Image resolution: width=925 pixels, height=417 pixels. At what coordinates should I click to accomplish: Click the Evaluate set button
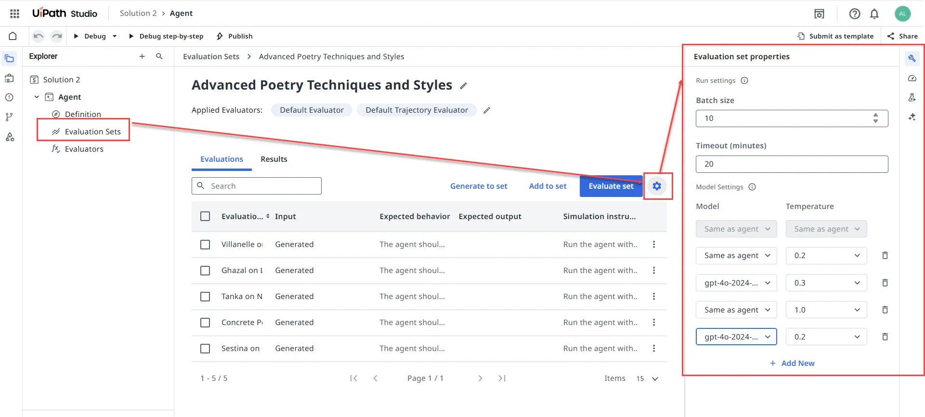point(611,186)
